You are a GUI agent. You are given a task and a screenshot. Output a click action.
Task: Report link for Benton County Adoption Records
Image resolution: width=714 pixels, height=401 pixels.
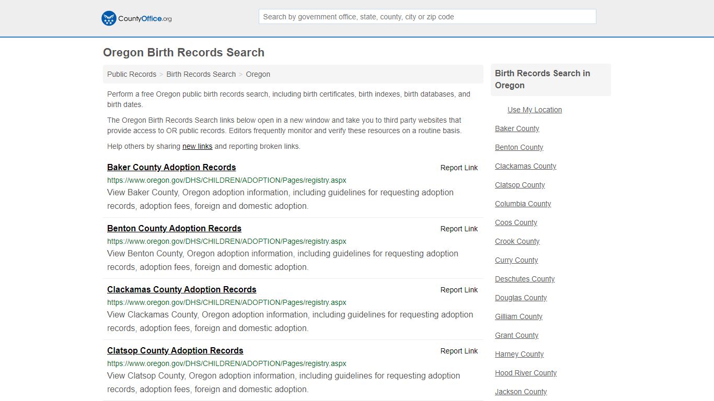[x=459, y=229]
